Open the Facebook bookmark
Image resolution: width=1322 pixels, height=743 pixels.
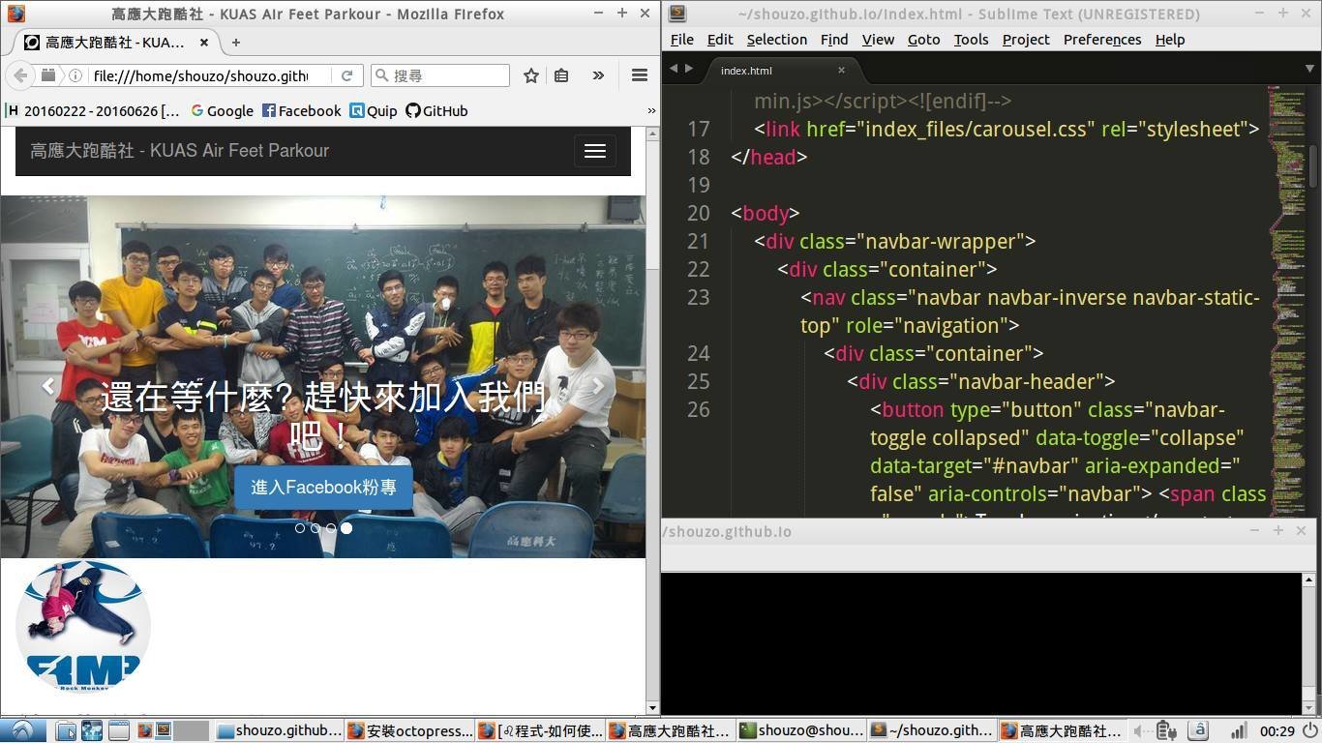(x=301, y=110)
